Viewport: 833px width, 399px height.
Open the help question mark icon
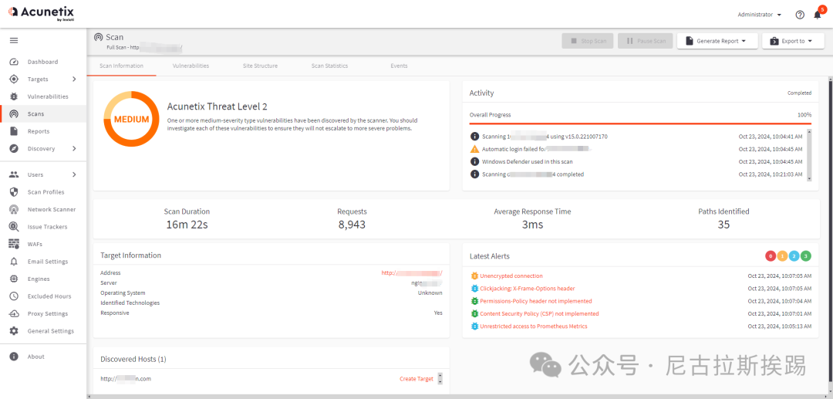pos(800,15)
